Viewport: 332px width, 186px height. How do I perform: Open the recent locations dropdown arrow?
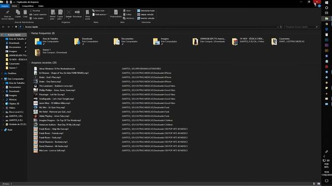12,27
